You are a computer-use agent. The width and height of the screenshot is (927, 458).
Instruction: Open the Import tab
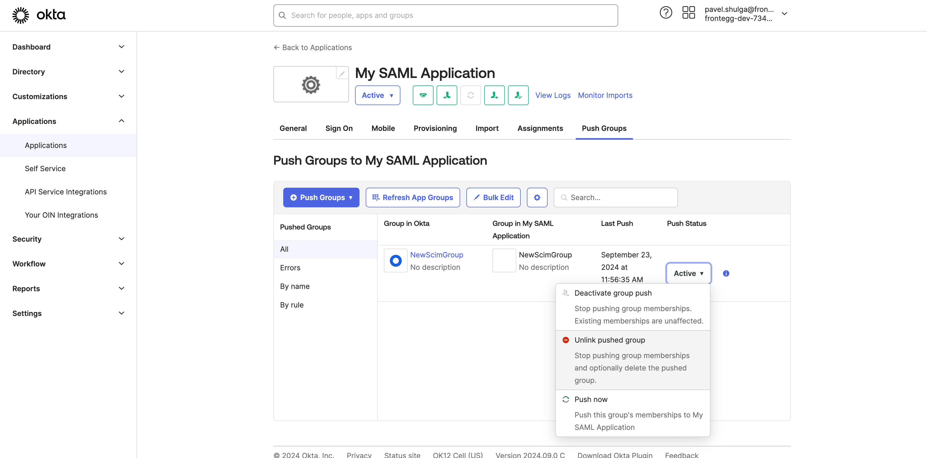tap(487, 128)
